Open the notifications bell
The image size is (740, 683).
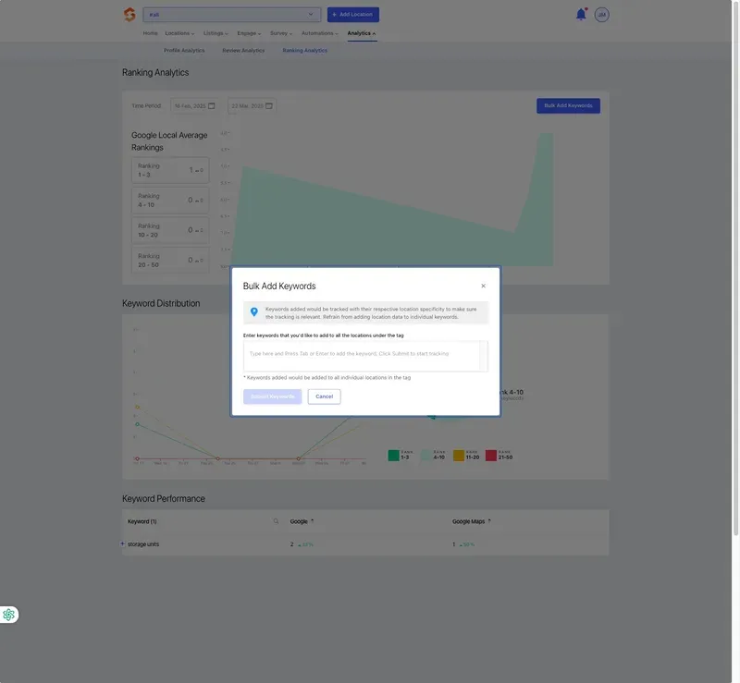pos(581,15)
